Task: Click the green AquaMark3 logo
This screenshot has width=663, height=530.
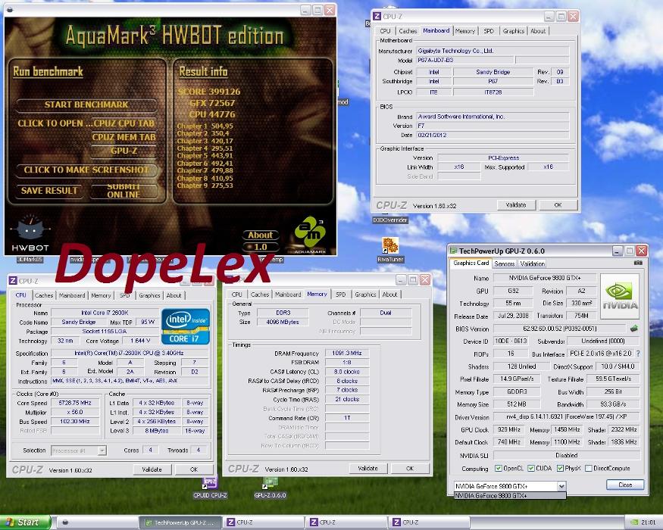Action: [310, 235]
